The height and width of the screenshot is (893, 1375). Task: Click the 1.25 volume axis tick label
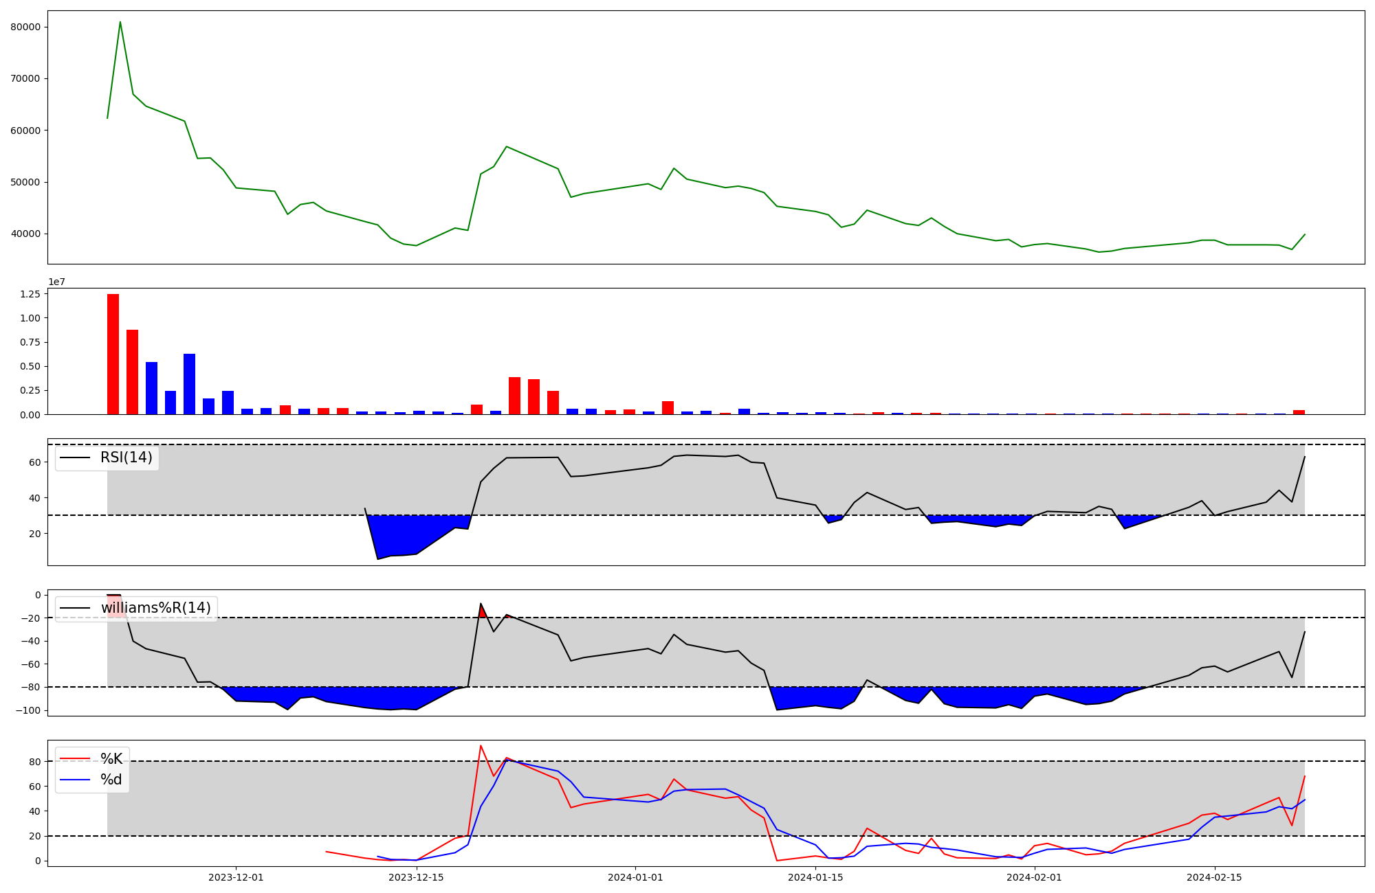point(30,294)
